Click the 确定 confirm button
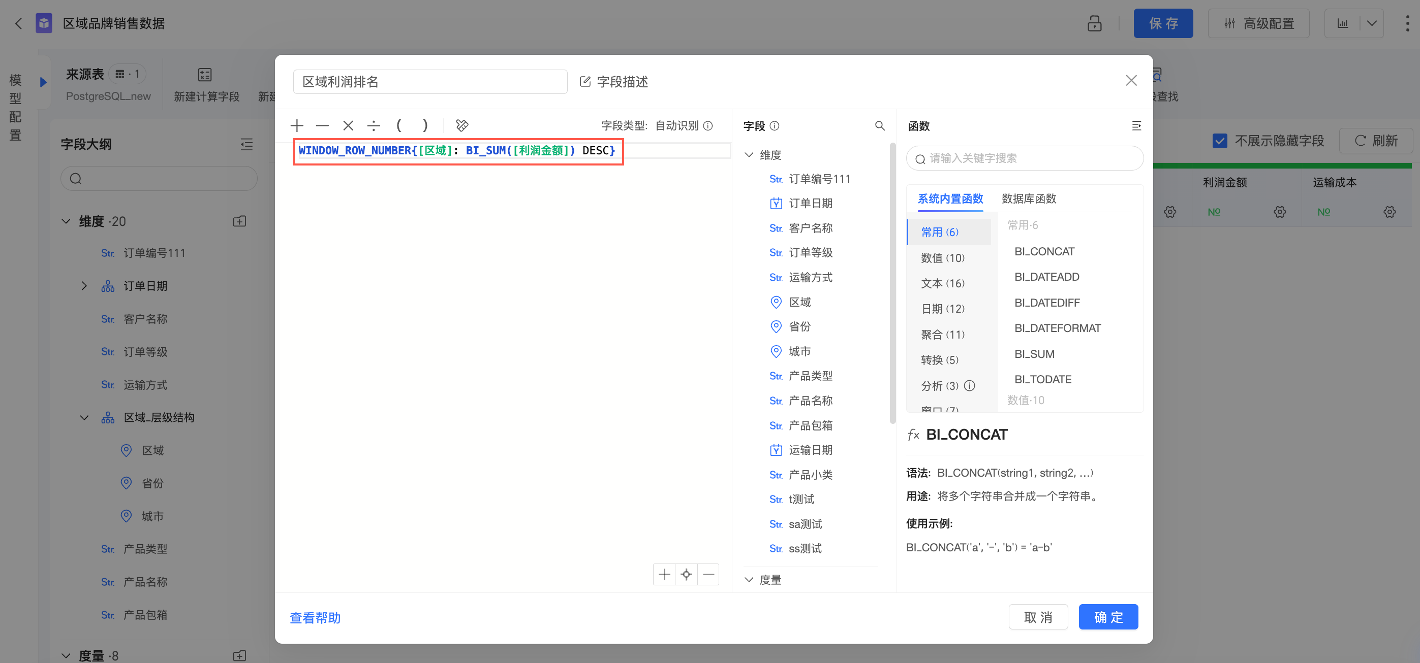The height and width of the screenshot is (663, 1420). coord(1108,617)
